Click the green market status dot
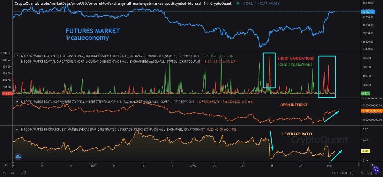 tap(237, 3)
